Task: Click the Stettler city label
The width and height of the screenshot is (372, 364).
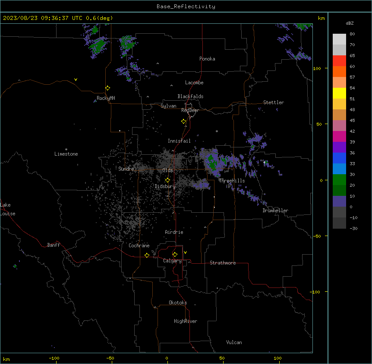Action: tap(274, 102)
